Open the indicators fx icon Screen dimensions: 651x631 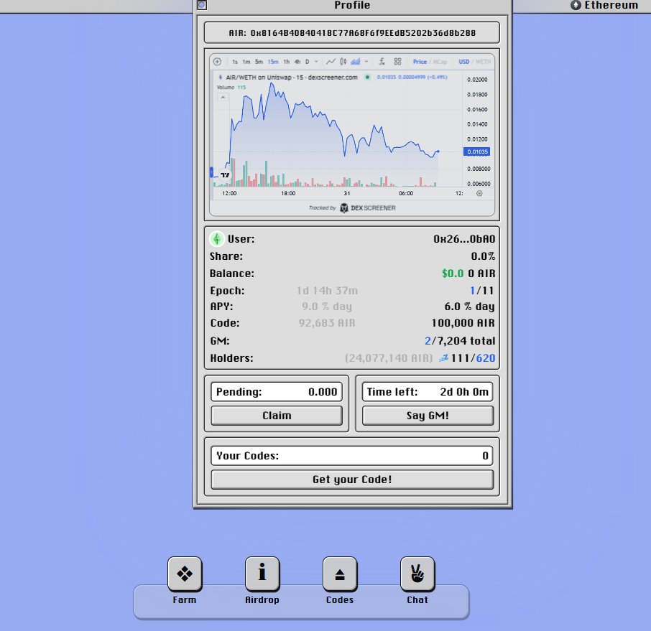coord(382,62)
